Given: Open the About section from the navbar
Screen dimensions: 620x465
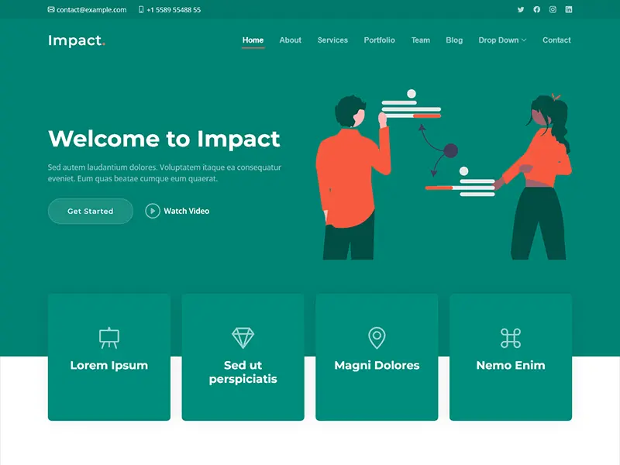Looking at the screenshot, I should pyautogui.click(x=290, y=40).
